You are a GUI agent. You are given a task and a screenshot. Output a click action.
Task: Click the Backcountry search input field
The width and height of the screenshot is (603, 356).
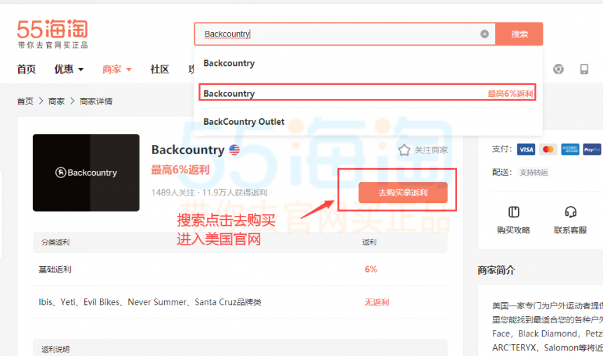(x=339, y=34)
